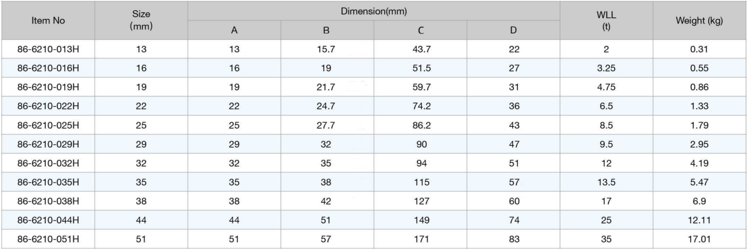
Task: Click the Dimension(mm) header
Action: [x=374, y=11]
